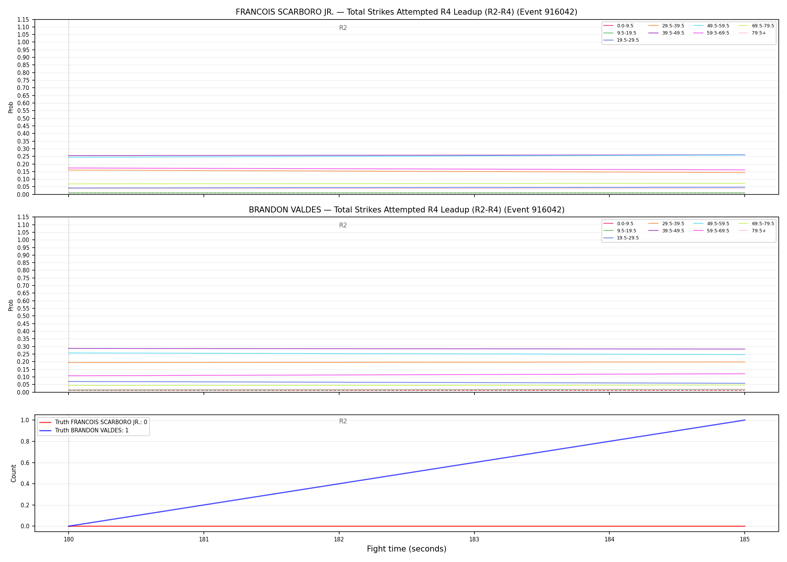Click the 'R2' round marker in Valdes chart

pos(343,225)
